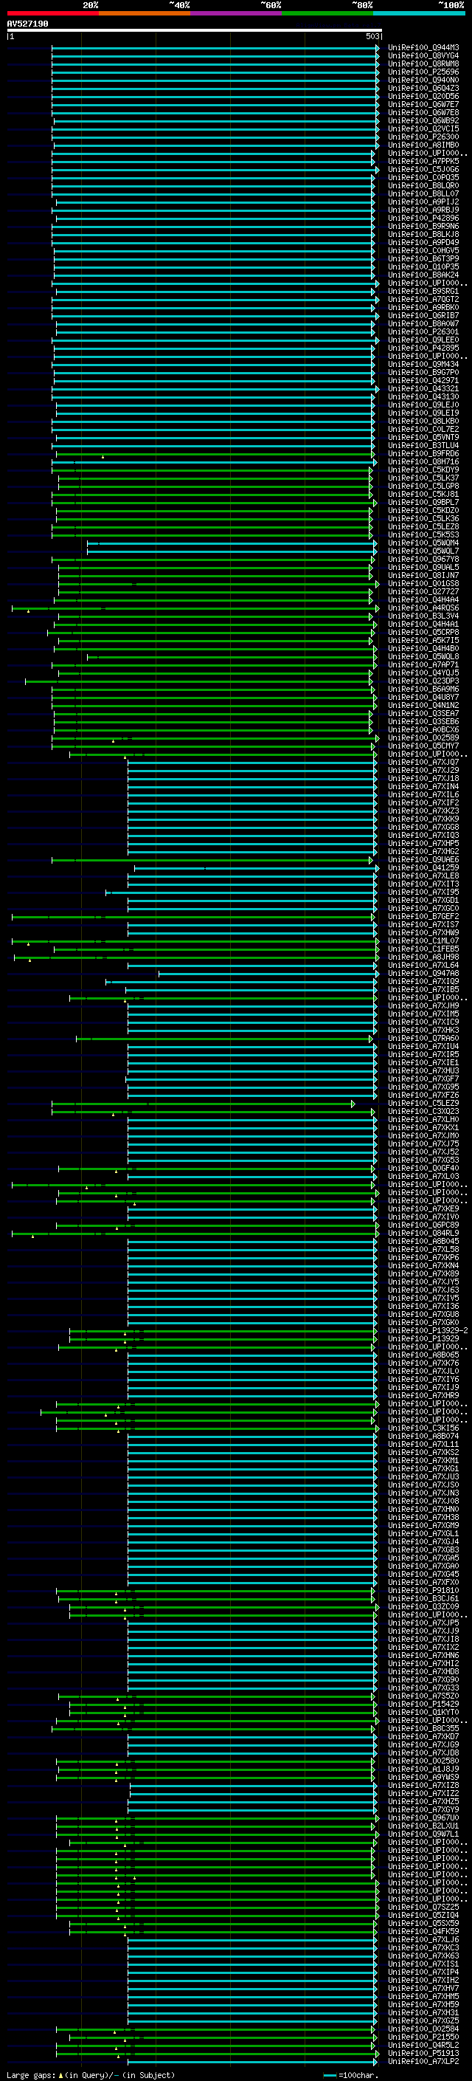Click the hit label UniRef100_B9R9N6
This screenshot has height=2081, width=472.
(x=423, y=226)
